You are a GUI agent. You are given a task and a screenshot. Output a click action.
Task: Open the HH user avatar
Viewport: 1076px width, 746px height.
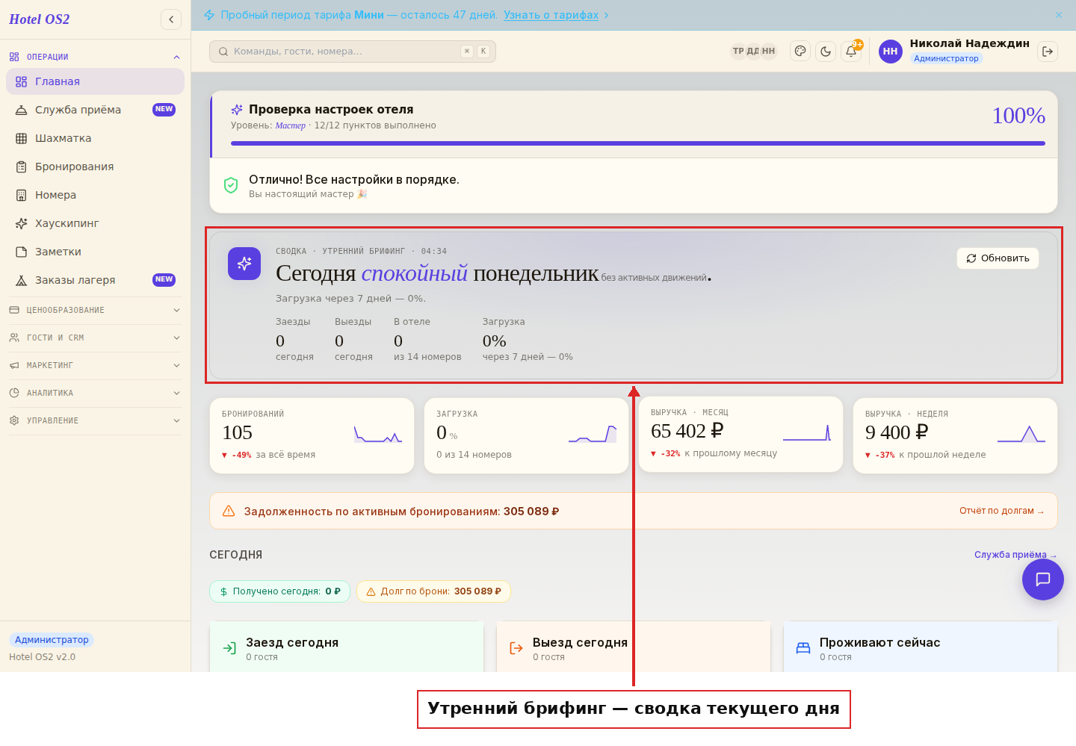(890, 52)
